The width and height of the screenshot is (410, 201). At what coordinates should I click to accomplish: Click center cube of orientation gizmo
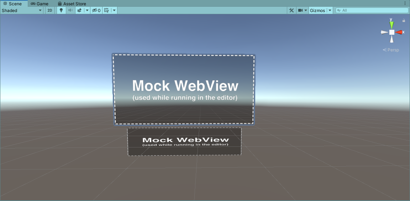pos(392,32)
